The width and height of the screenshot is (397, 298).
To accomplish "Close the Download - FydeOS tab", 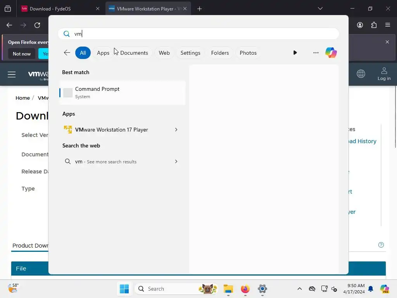I will (x=98, y=9).
